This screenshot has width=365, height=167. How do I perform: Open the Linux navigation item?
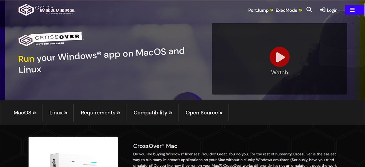(58, 113)
